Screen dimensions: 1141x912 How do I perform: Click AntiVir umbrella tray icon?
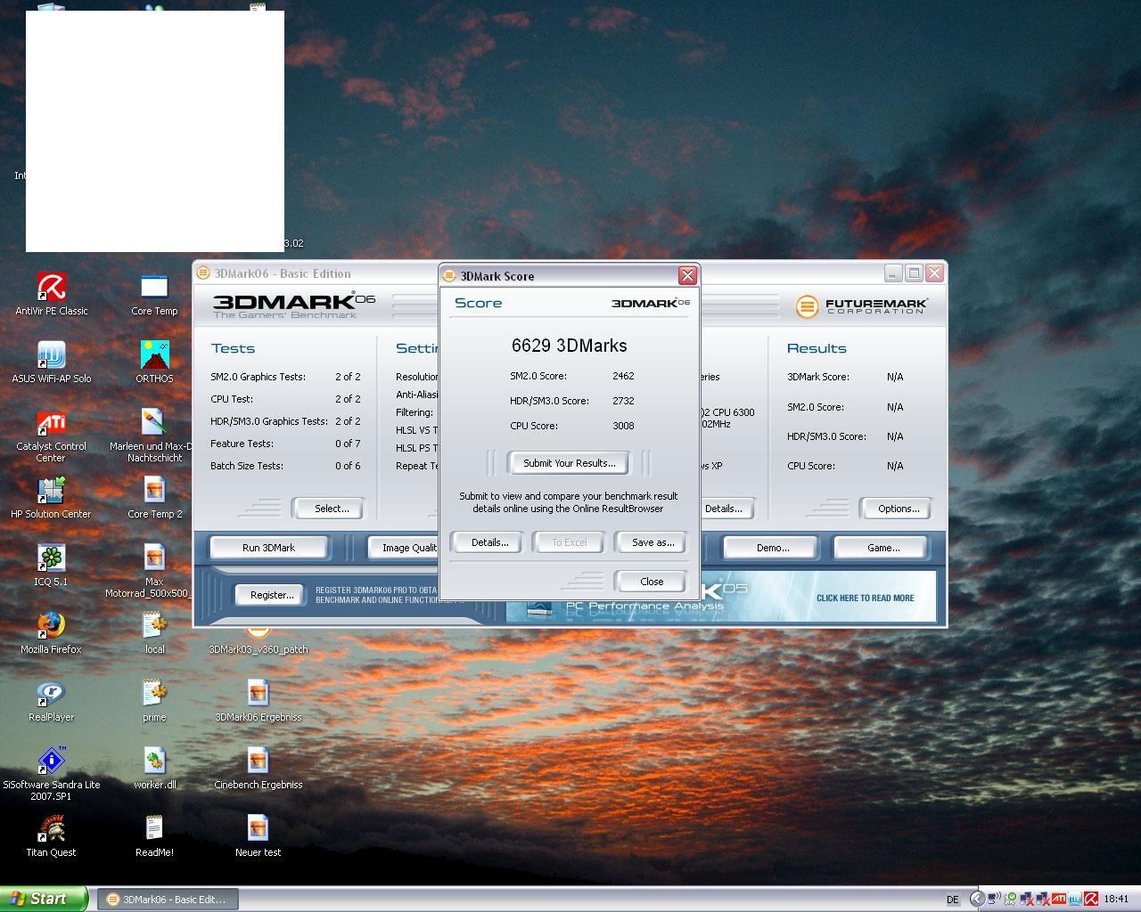click(1091, 899)
